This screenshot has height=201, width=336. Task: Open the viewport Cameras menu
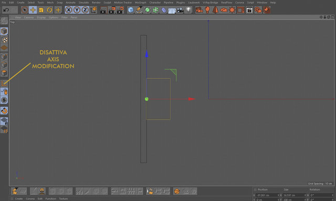tap(29, 17)
